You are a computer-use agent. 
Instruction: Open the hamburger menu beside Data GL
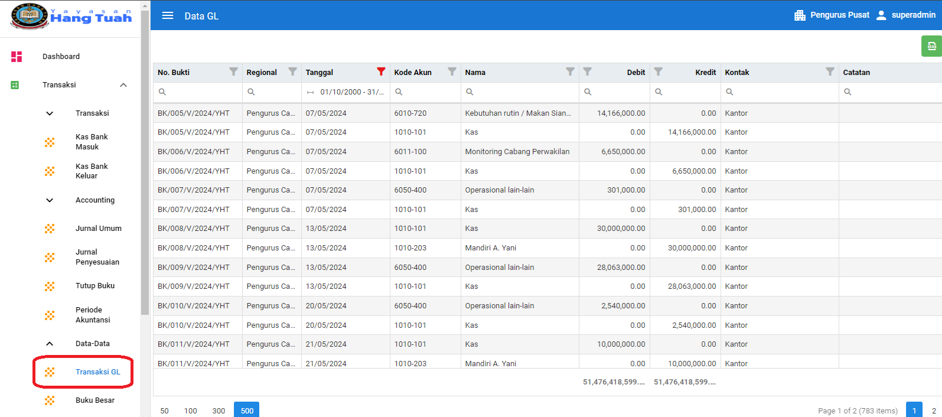pos(168,15)
